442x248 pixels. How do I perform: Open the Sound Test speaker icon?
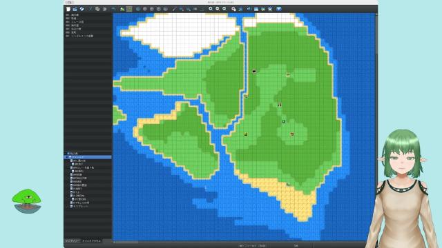click(249, 9)
